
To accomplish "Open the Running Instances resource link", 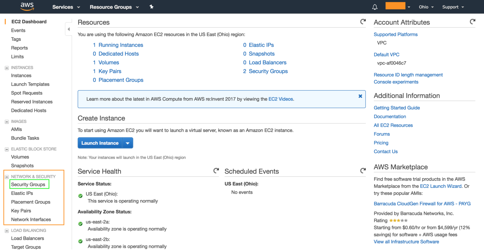I will [x=121, y=45].
